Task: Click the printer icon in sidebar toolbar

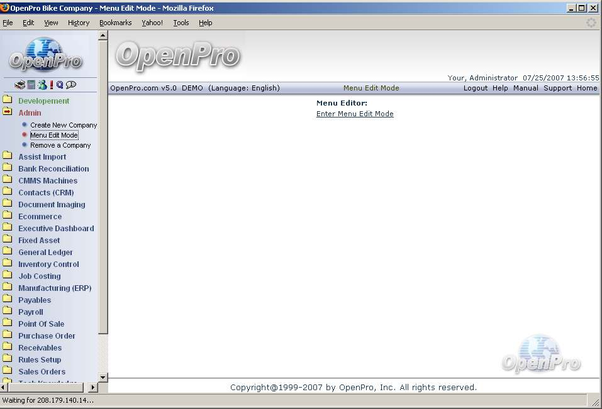Action: point(20,85)
